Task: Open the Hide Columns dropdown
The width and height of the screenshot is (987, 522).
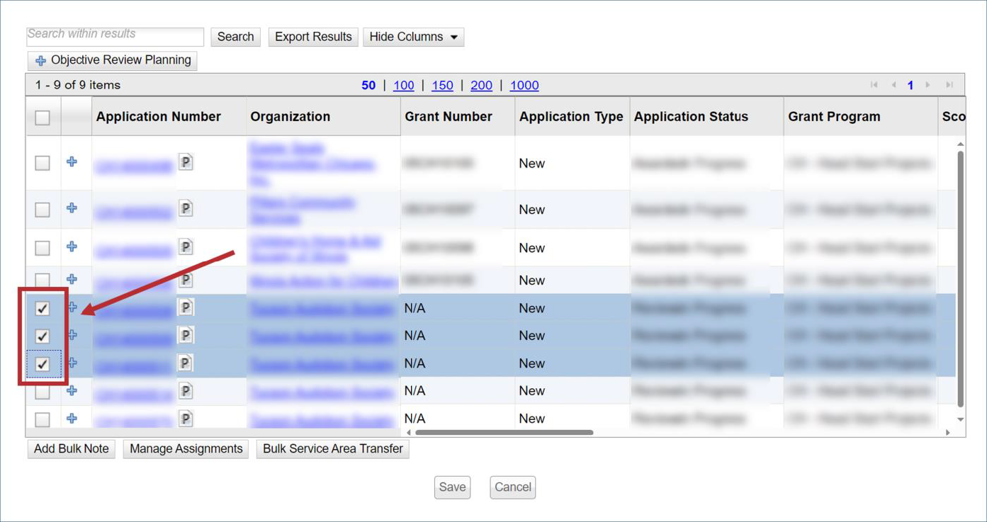Action: tap(413, 37)
